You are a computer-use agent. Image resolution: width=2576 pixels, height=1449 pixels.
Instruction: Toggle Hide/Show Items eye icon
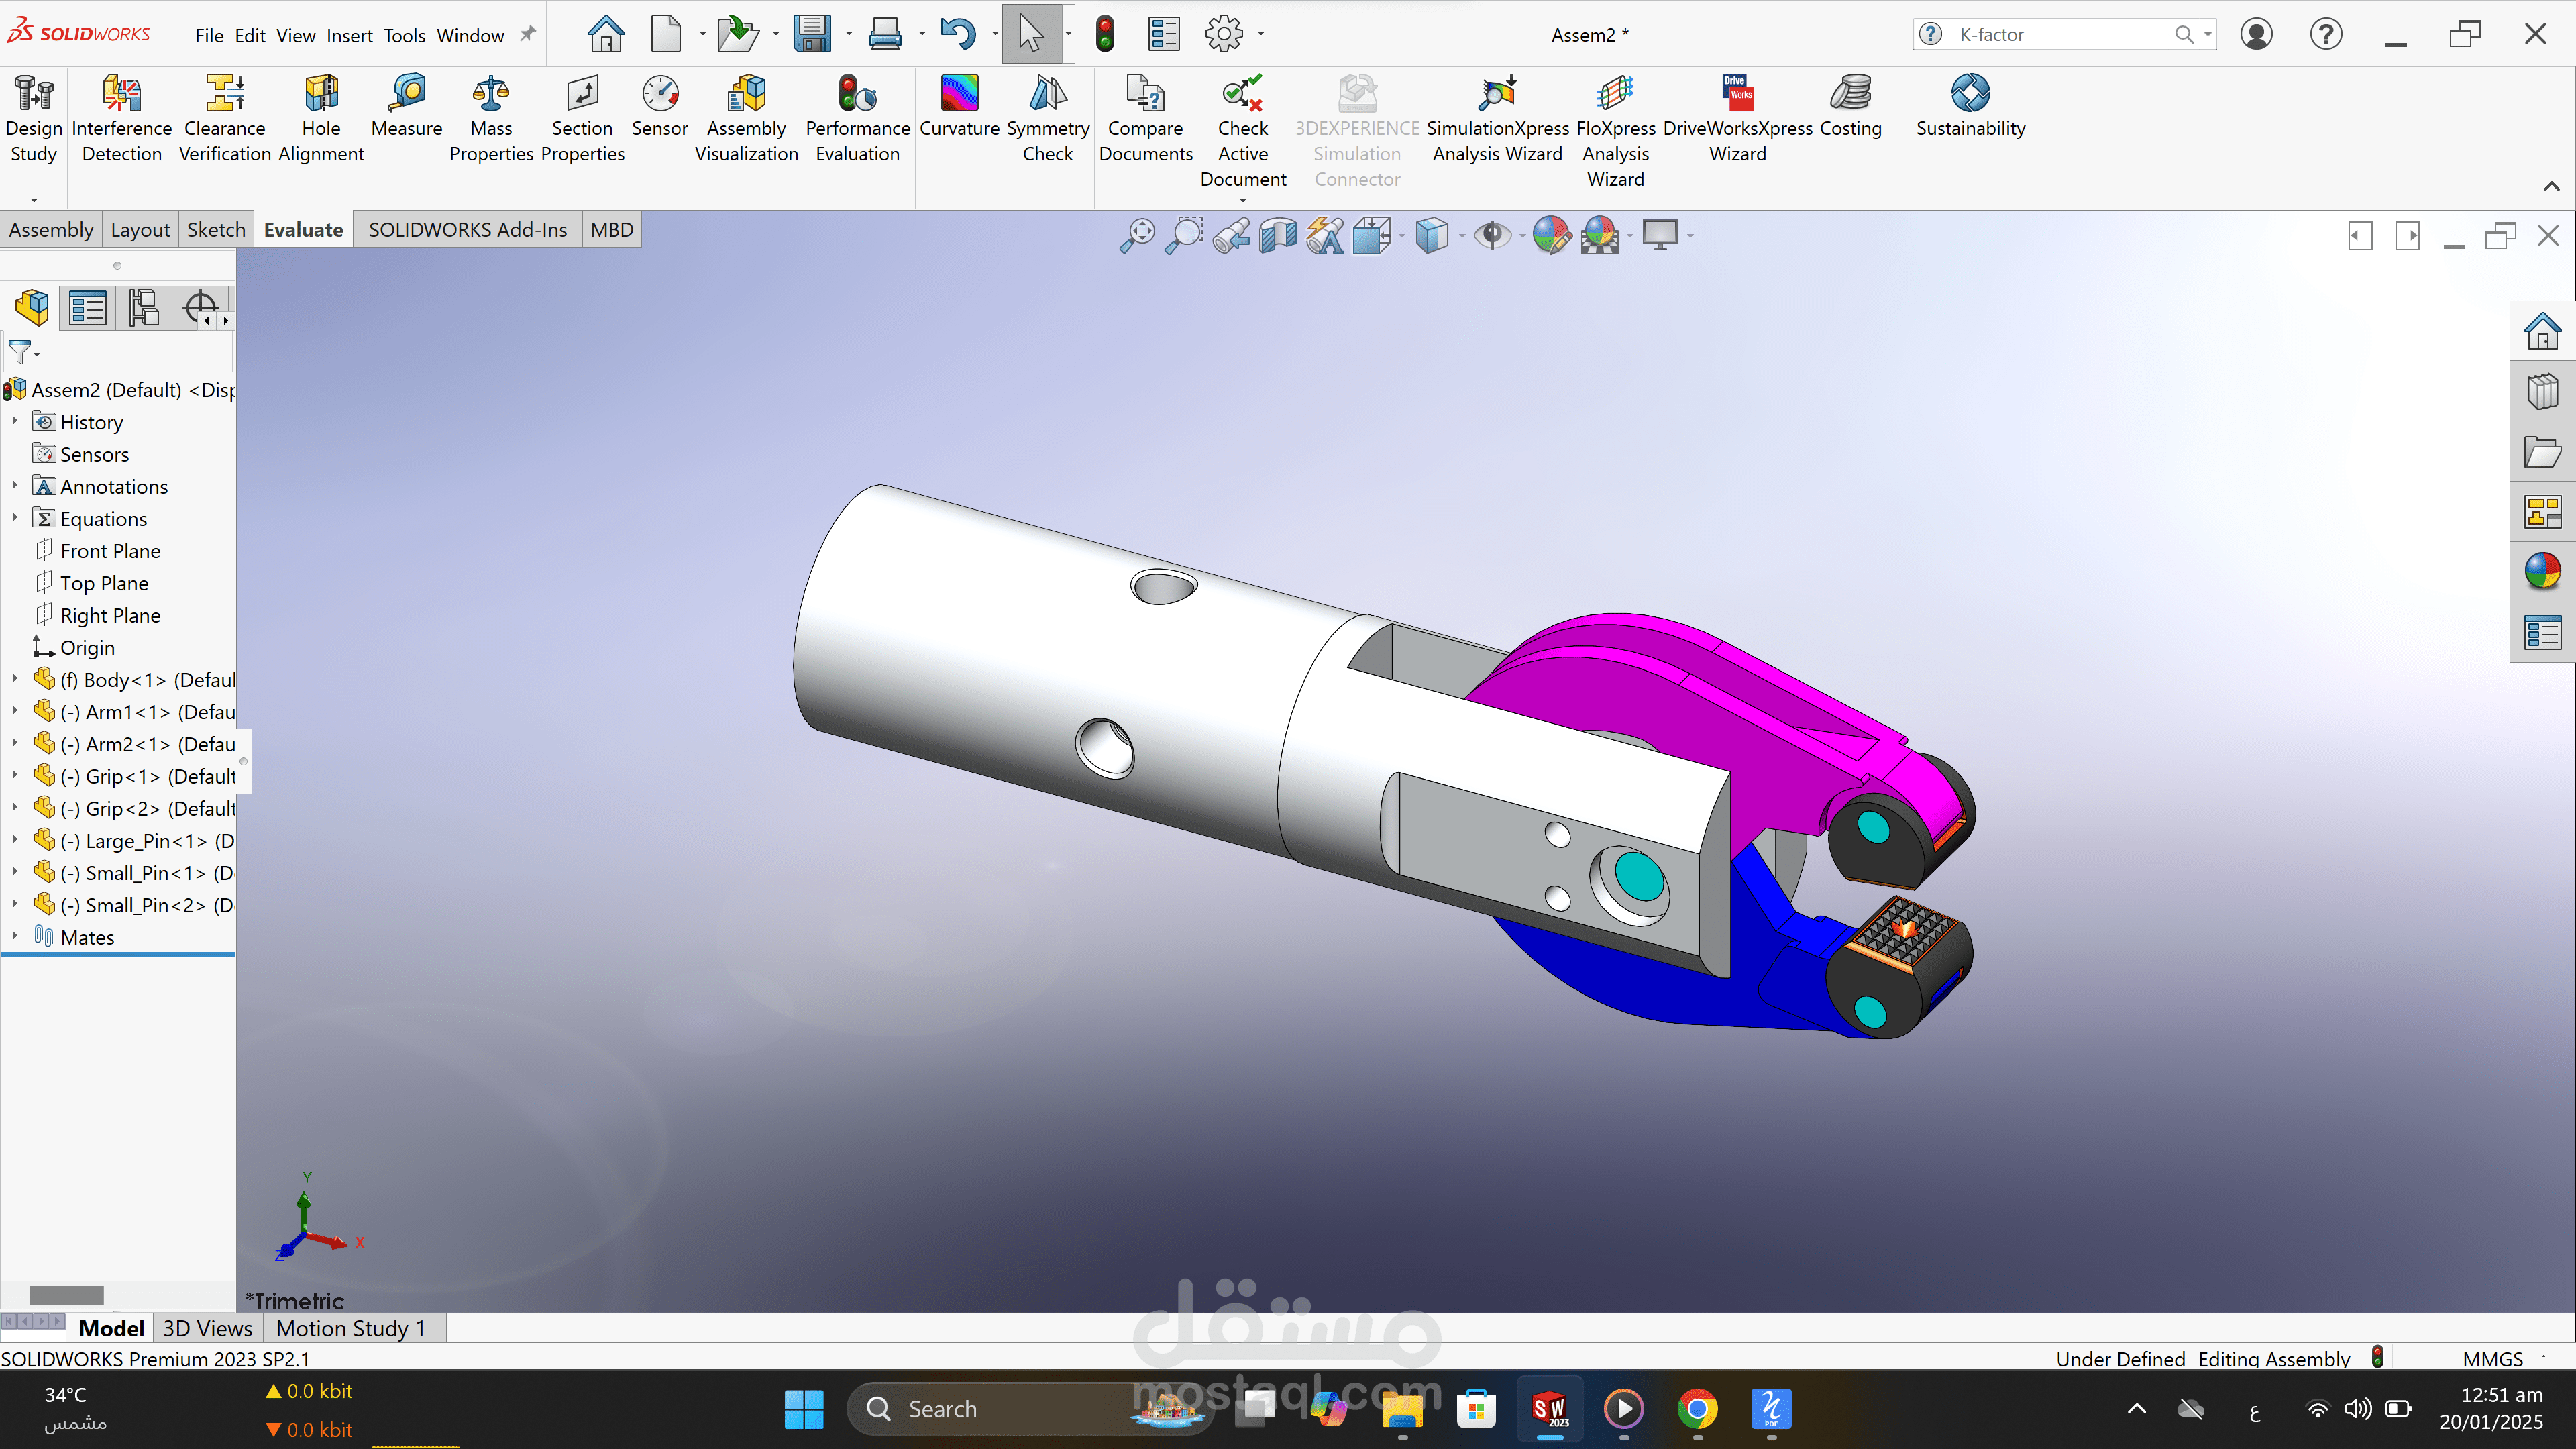[1492, 236]
